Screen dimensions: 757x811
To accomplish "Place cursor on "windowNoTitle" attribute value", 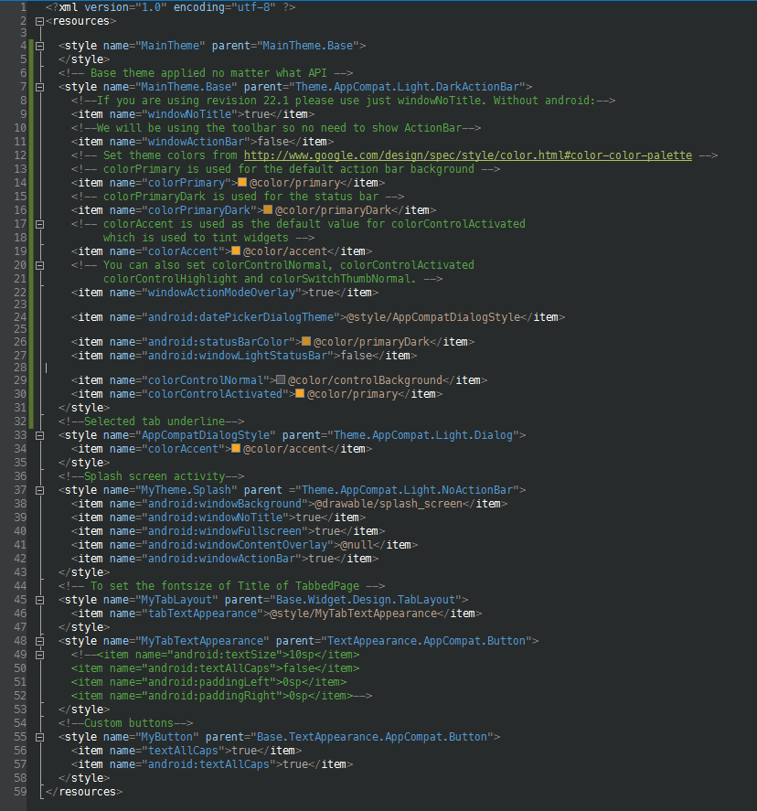I will pos(190,113).
